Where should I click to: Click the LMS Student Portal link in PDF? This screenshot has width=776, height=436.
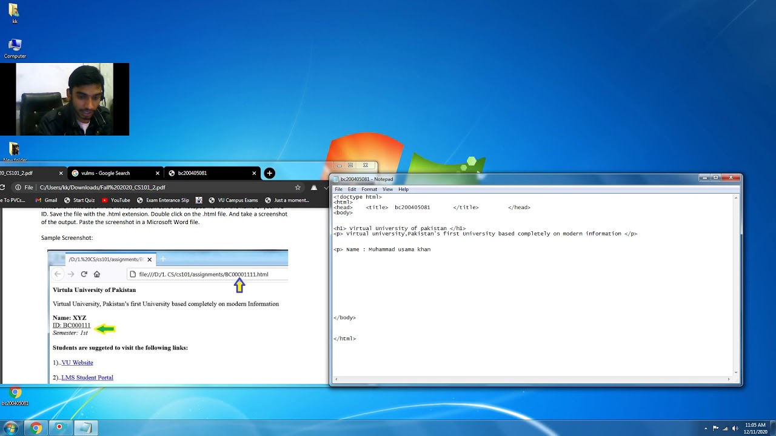pos(87,378)
